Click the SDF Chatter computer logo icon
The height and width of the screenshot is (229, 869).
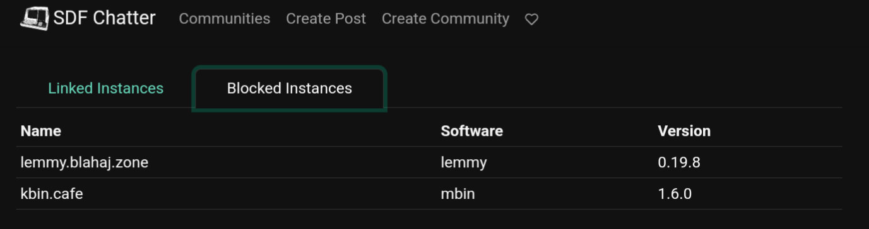[x=34, y=18]
